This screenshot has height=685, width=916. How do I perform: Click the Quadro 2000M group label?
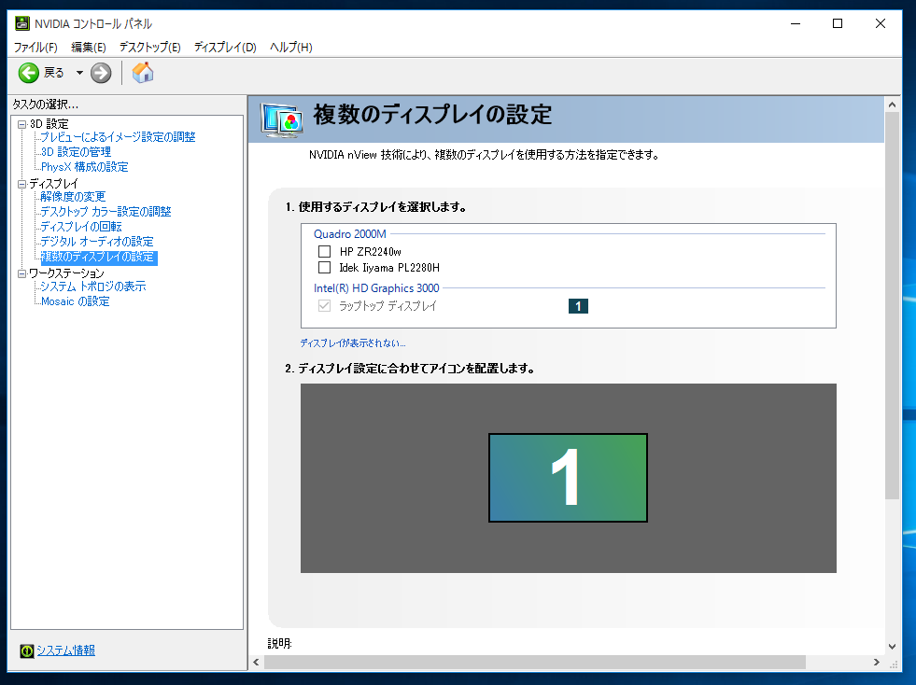(x=350, y=234)
